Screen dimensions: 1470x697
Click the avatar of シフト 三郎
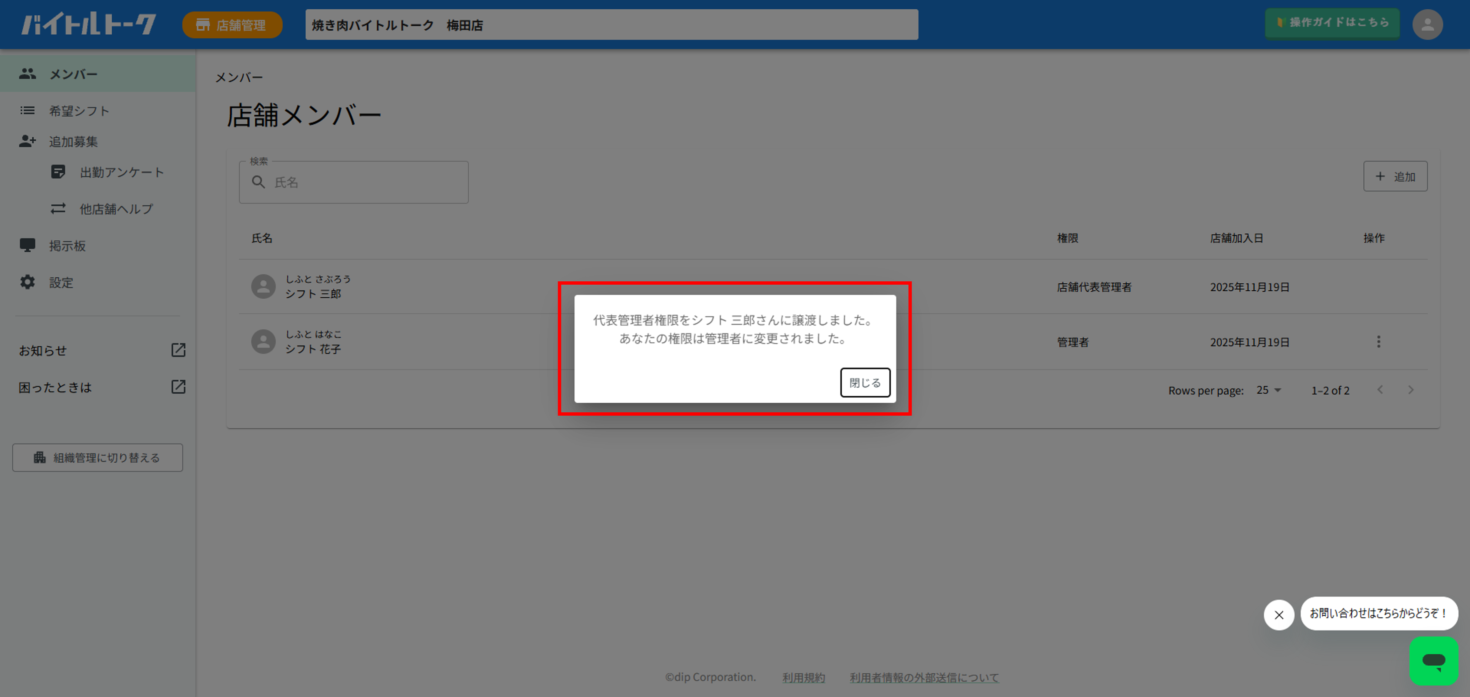tap(264, 286)
